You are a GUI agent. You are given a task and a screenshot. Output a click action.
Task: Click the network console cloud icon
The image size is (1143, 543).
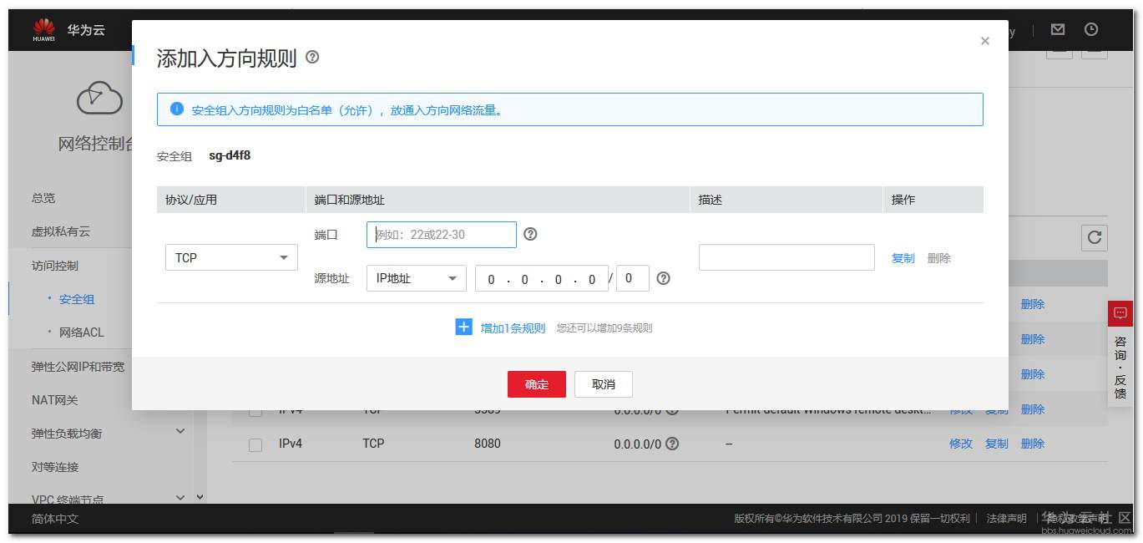[99, 99]
